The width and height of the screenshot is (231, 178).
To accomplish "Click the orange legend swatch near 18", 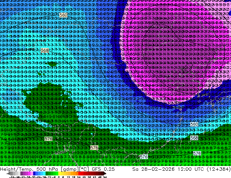I will coord(75,174).
